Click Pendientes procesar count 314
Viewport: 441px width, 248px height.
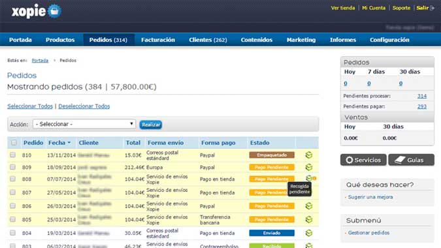point(421,96)
